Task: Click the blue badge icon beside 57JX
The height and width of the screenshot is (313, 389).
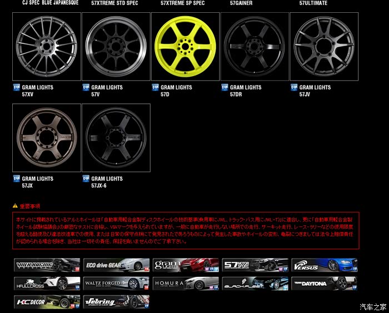Action: point(16,179)
